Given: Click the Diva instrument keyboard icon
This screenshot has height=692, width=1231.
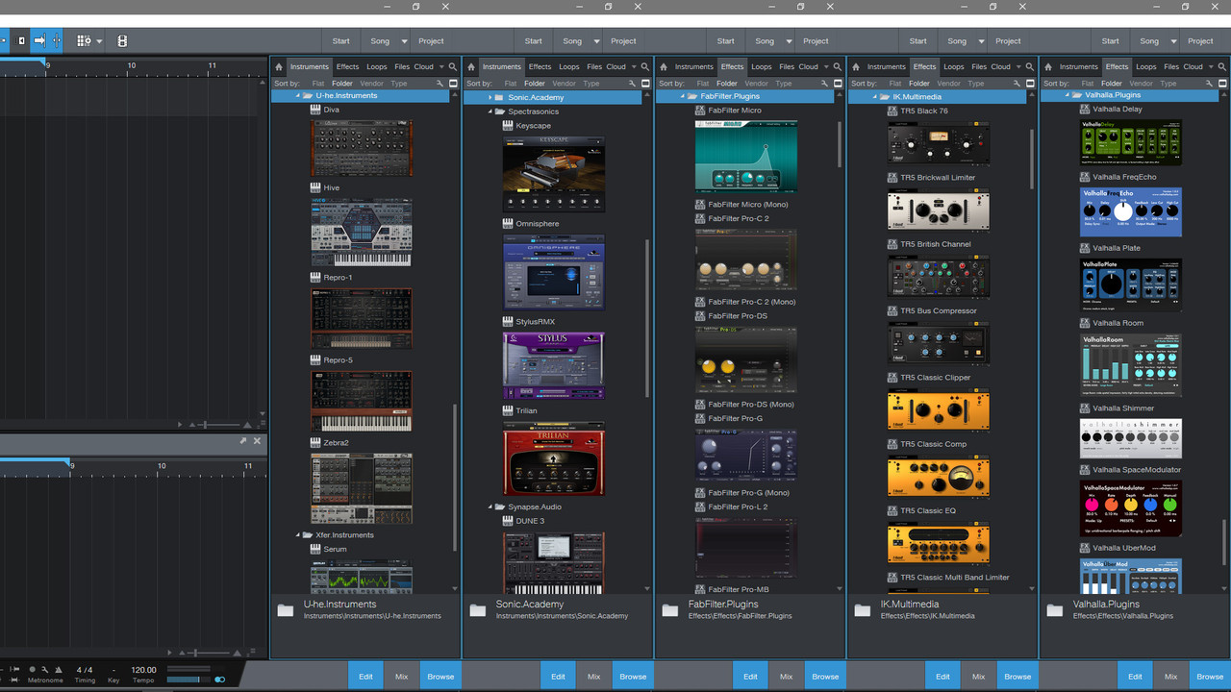Looking at the screenshot, I should (315, 110).
